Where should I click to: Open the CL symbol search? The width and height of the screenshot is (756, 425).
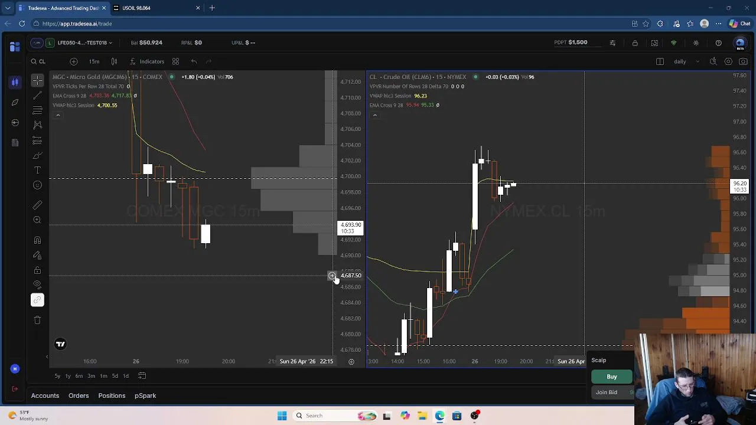38,61
